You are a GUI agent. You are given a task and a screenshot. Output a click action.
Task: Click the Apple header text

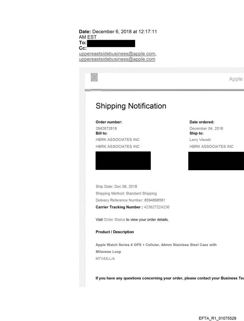pyautogui.click(x=236, y=79)
